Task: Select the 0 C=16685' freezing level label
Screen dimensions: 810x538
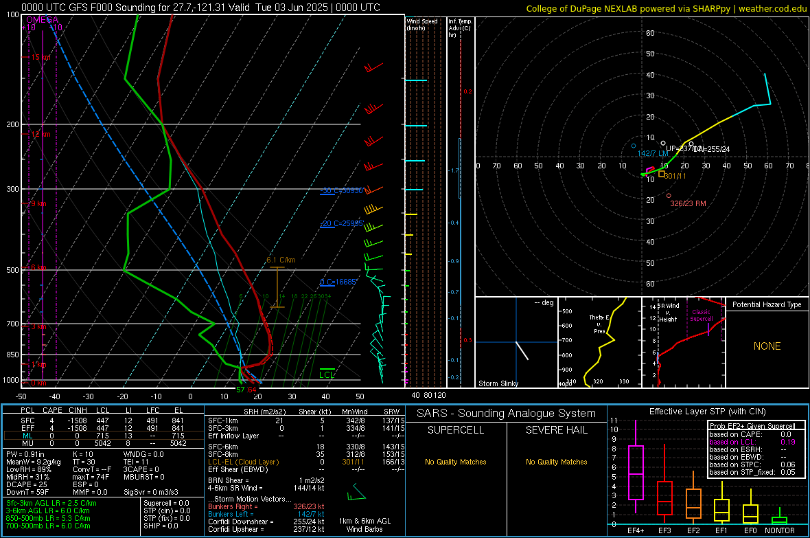Action: [338, 282]
